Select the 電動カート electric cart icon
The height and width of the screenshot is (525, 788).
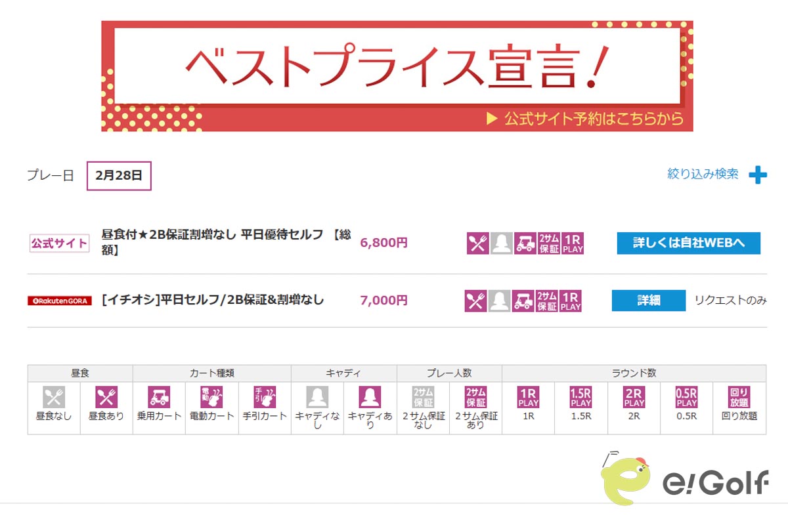[x=211, y=398]
